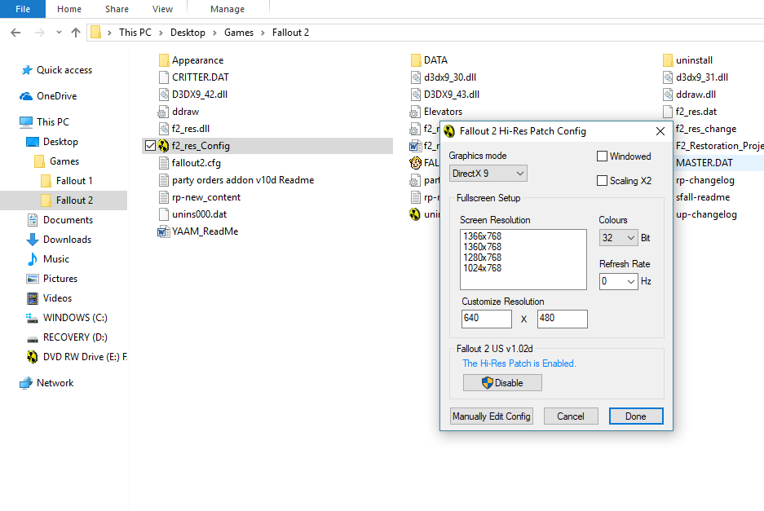This screenshot has height=511, width=764.
Task: Select party orders addon v10d Readme file
Action: point(236,180)
